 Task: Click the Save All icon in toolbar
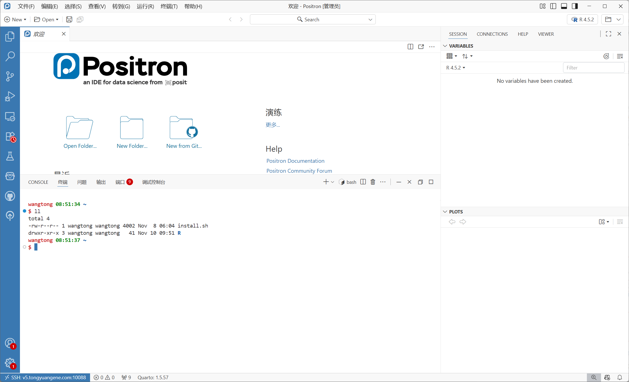pos(80,19)
